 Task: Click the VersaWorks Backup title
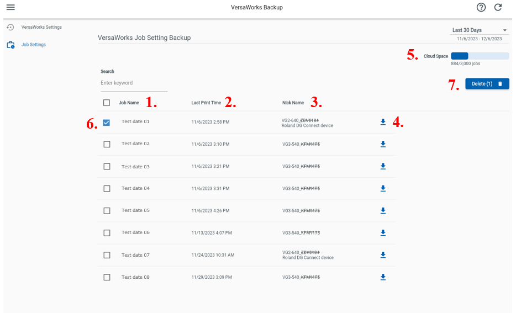257,7
